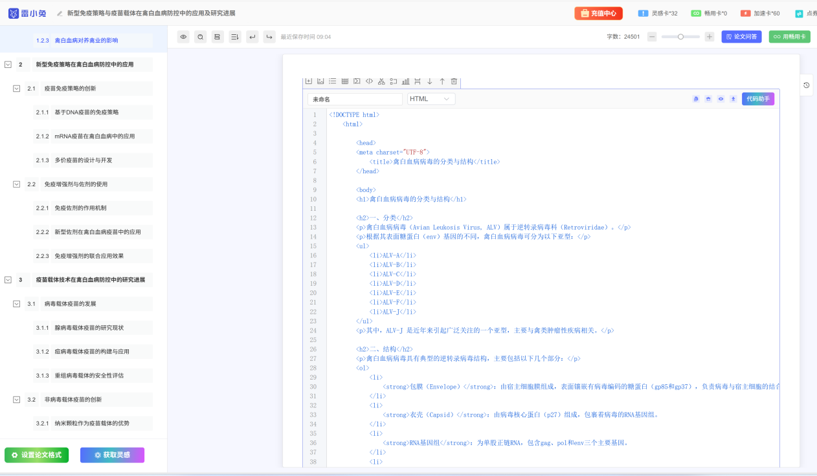Click the code block icon in block toolbar
The height and width of the screenshot is (476, 817).
pyautogui.click(x=369, y=81)
